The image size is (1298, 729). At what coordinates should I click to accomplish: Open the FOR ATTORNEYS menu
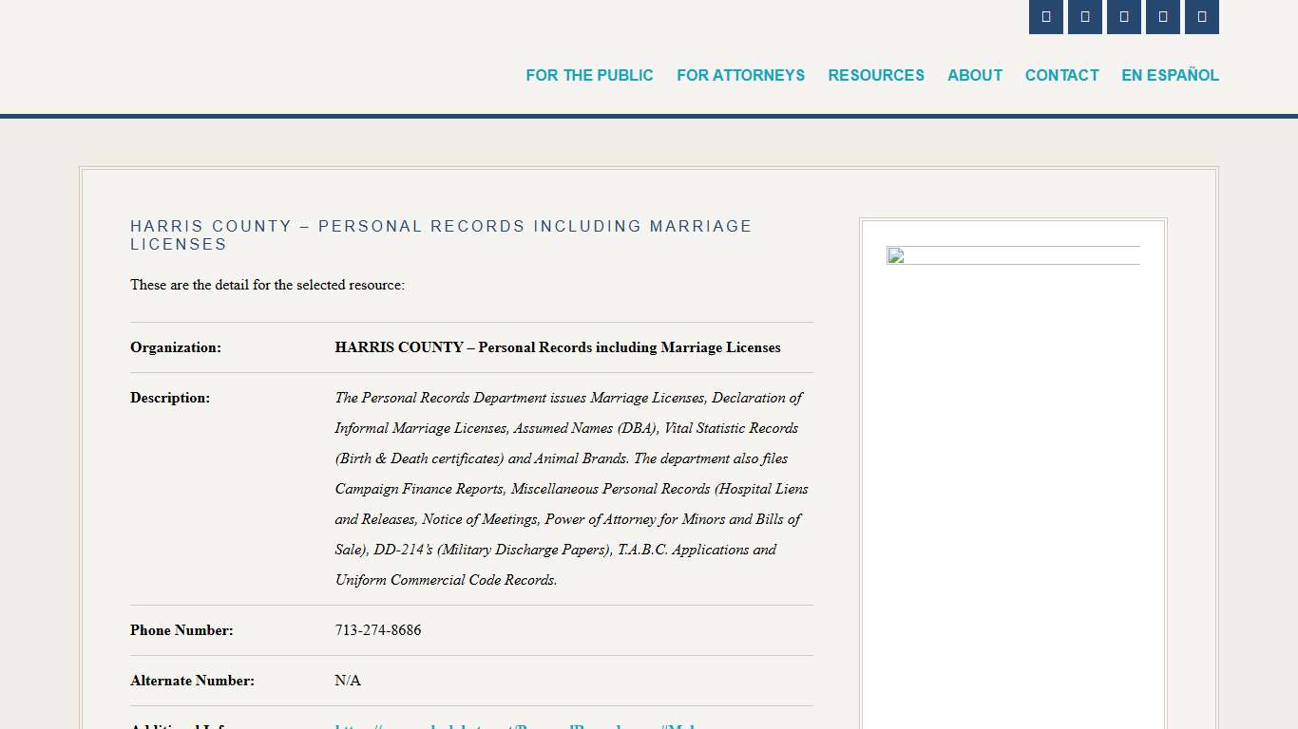741,75
